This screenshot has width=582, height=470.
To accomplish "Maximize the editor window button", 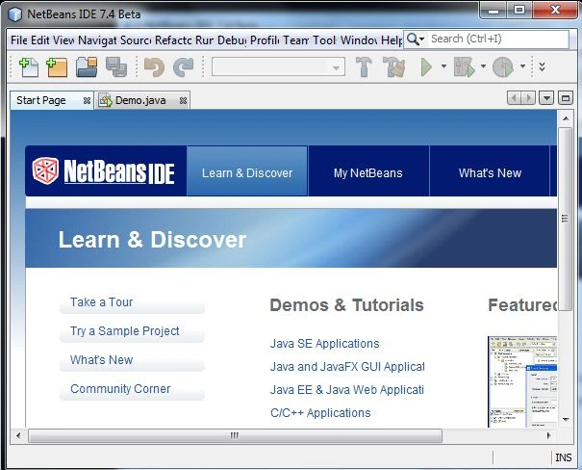I will (566, 98).
